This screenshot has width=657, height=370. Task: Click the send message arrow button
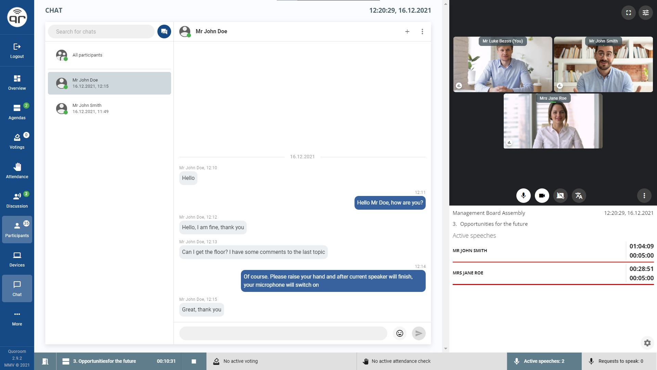coord(418,333)
